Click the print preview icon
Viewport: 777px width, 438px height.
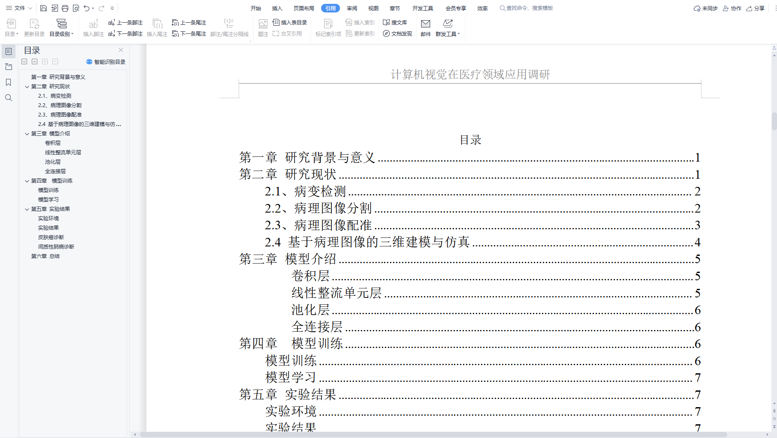point(76,8)
